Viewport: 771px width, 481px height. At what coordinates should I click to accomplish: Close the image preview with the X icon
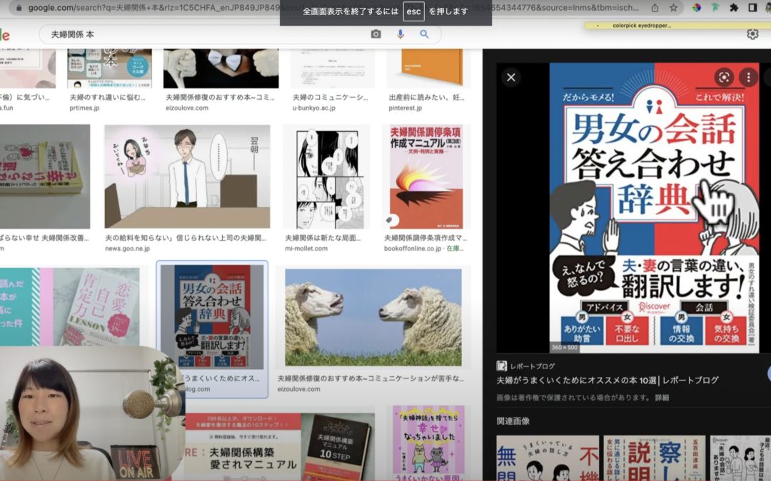(513, 78)
